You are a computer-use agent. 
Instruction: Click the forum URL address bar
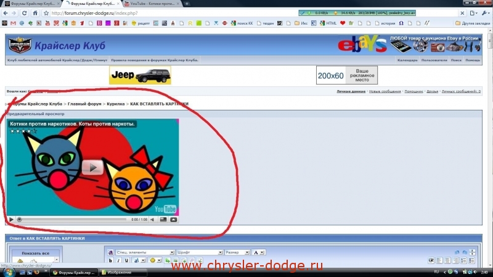(173, 13)
